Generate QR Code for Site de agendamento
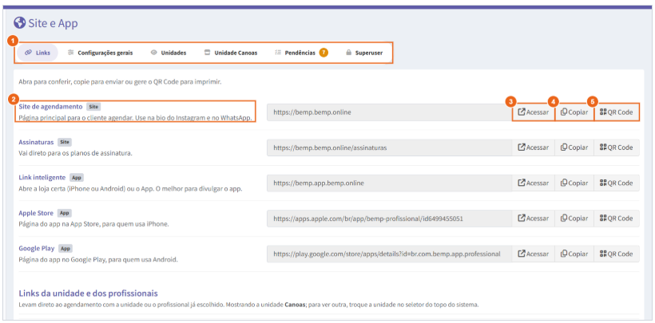 [x=617, y=112]
